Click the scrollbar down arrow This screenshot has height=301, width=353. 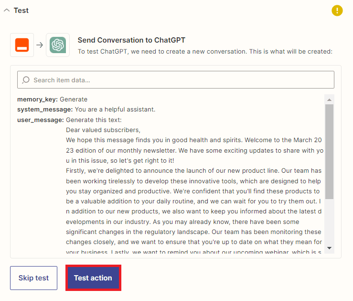click(329, 248)
